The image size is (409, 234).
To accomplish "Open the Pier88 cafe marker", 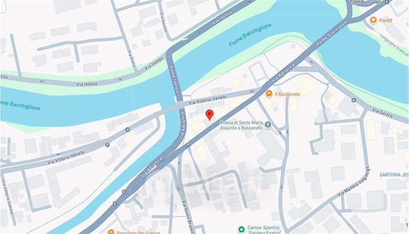I will click(x=373, y=20).
